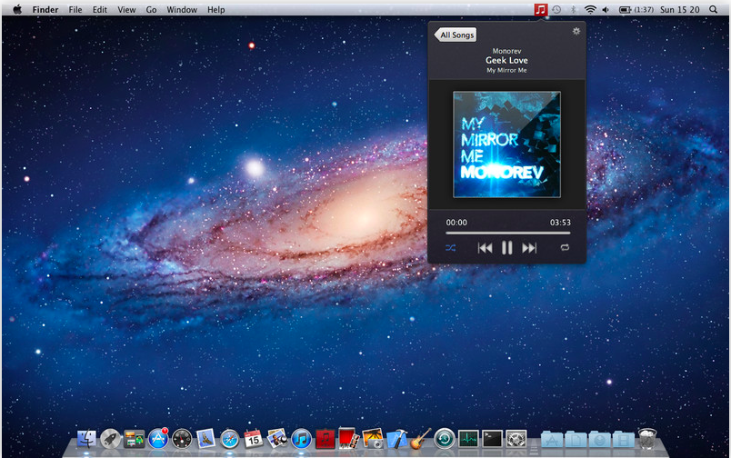Open iTunes blue note icon in Dock
The height and width of the screenshot is (458, 731).
(x=301, y=439)
